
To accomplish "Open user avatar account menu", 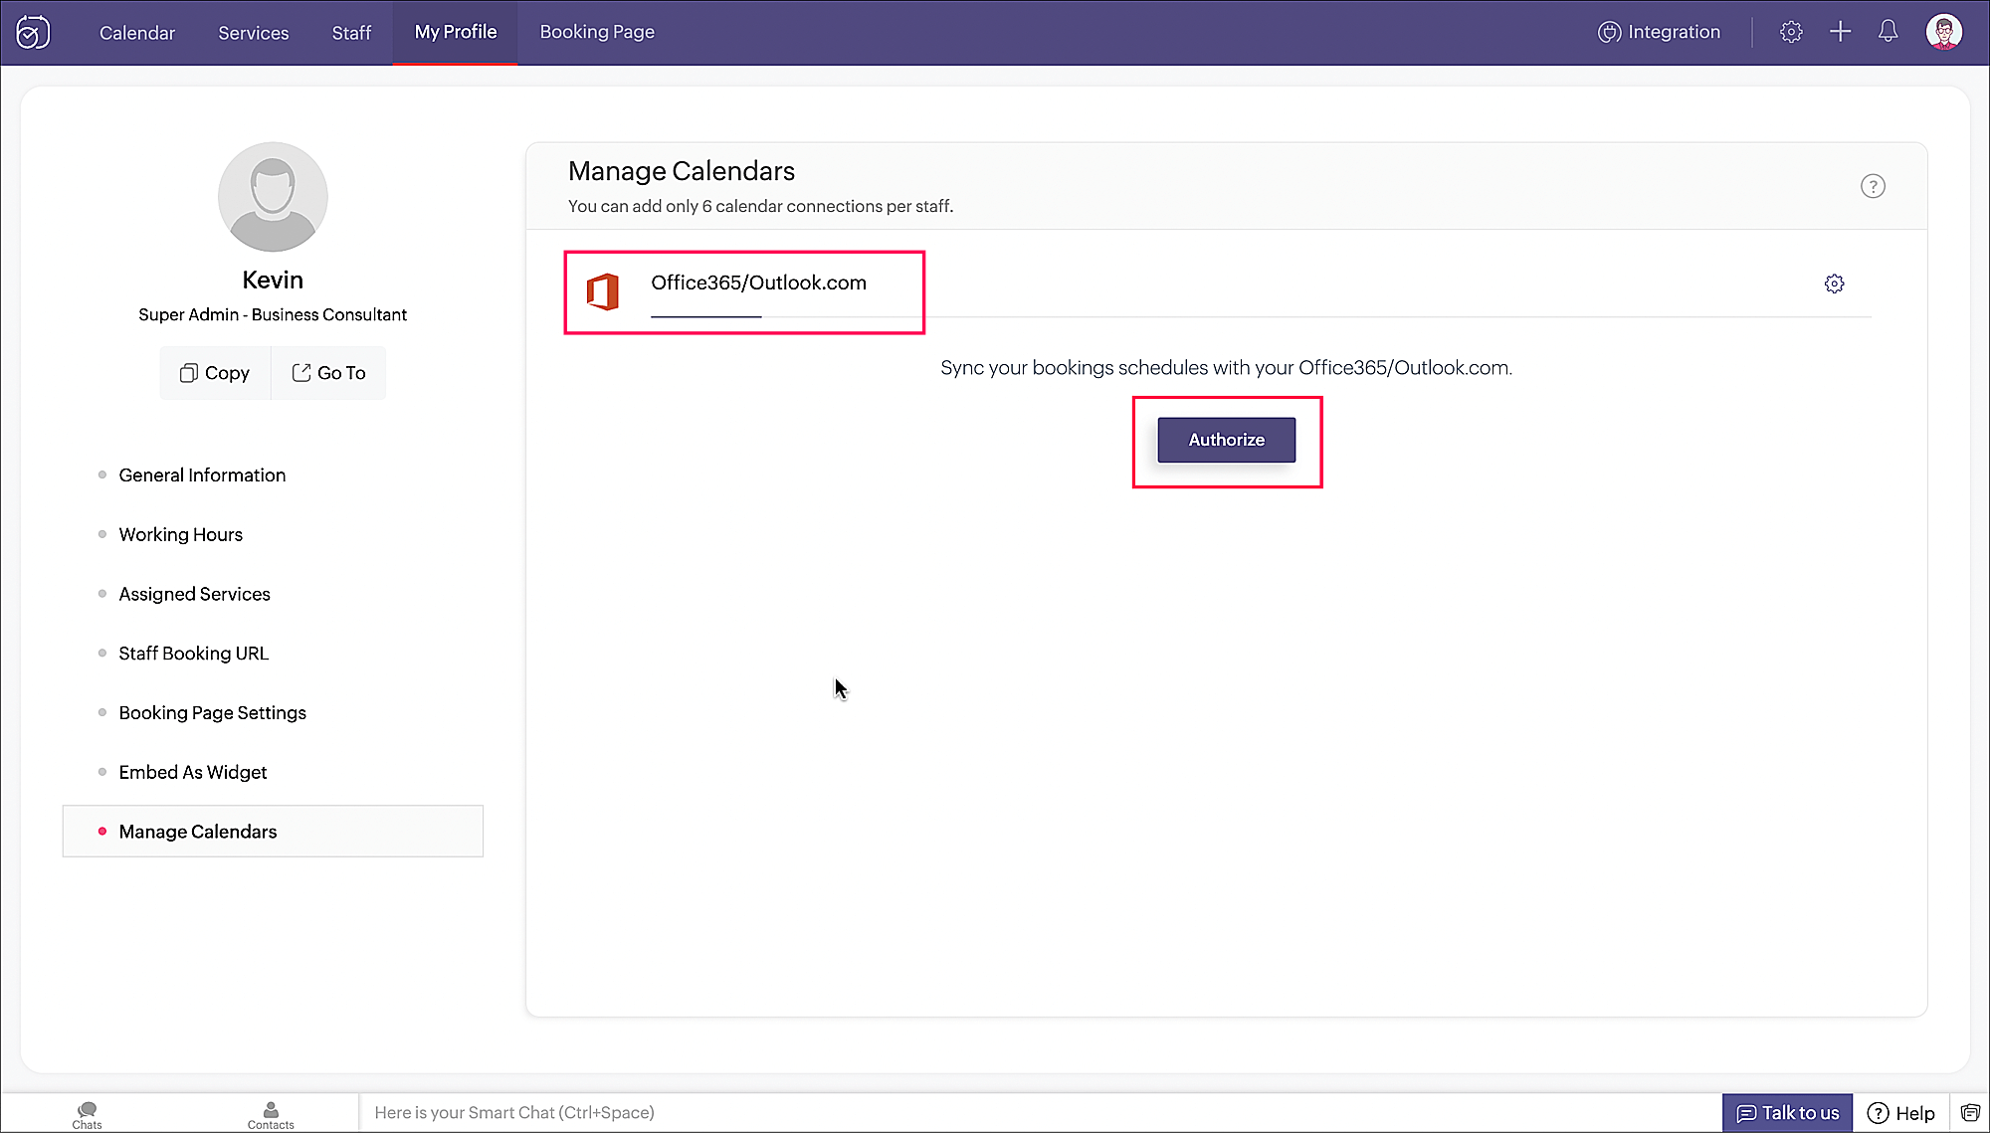I will click(x=1943, y=32).
